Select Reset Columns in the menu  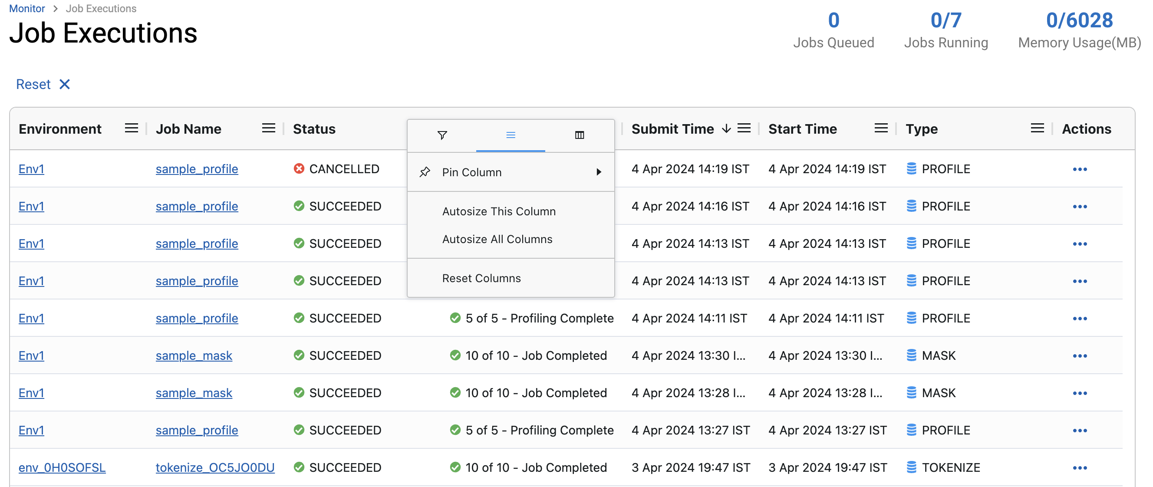481,278
